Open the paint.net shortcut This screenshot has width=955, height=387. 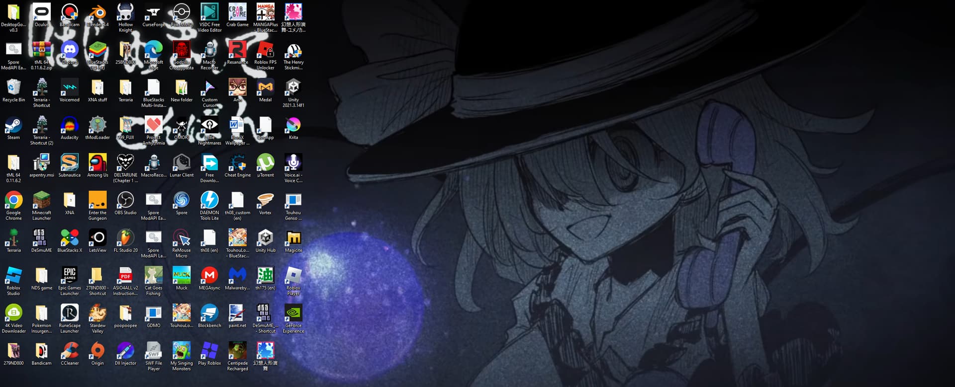pos(237,313)
